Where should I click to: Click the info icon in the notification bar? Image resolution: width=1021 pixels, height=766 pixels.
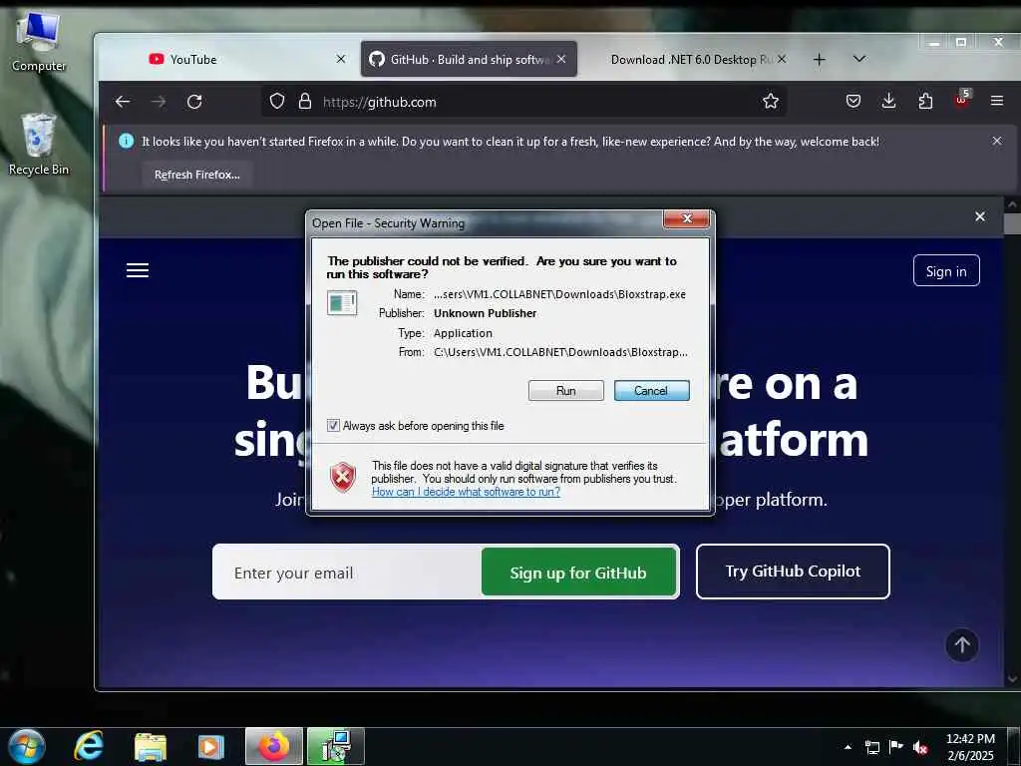pos(127,141)
